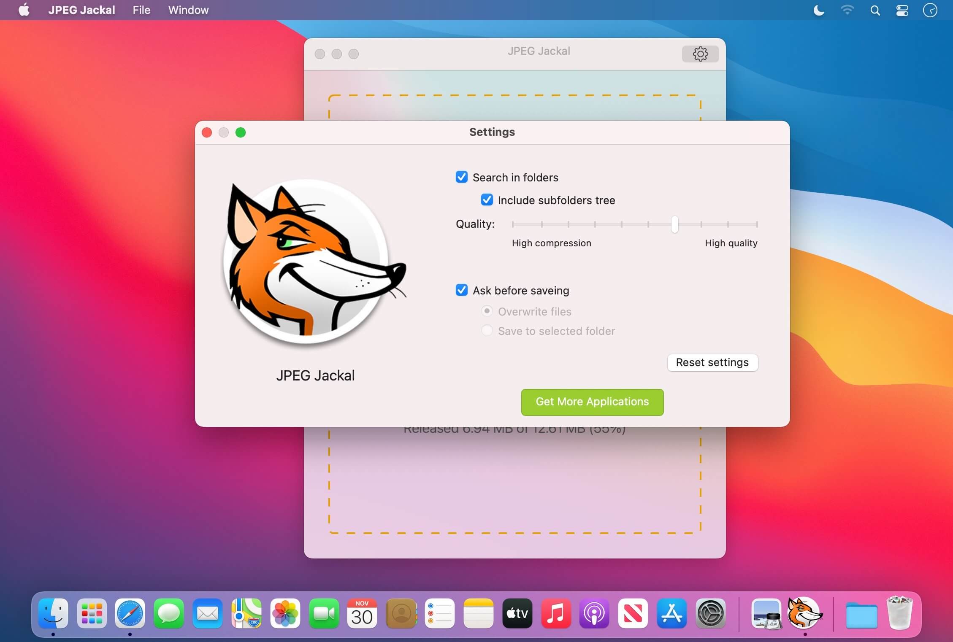Viewport: 953px width, 642px height.
Task: Launch Safari from the dock
Action: click(x=130, y=613)
